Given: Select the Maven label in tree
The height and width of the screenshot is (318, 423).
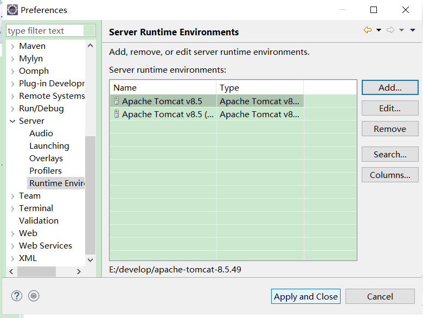Looking at the screenshot, I should [32, 46].
